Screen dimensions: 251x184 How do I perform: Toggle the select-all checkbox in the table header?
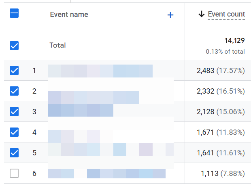point(14,14)
